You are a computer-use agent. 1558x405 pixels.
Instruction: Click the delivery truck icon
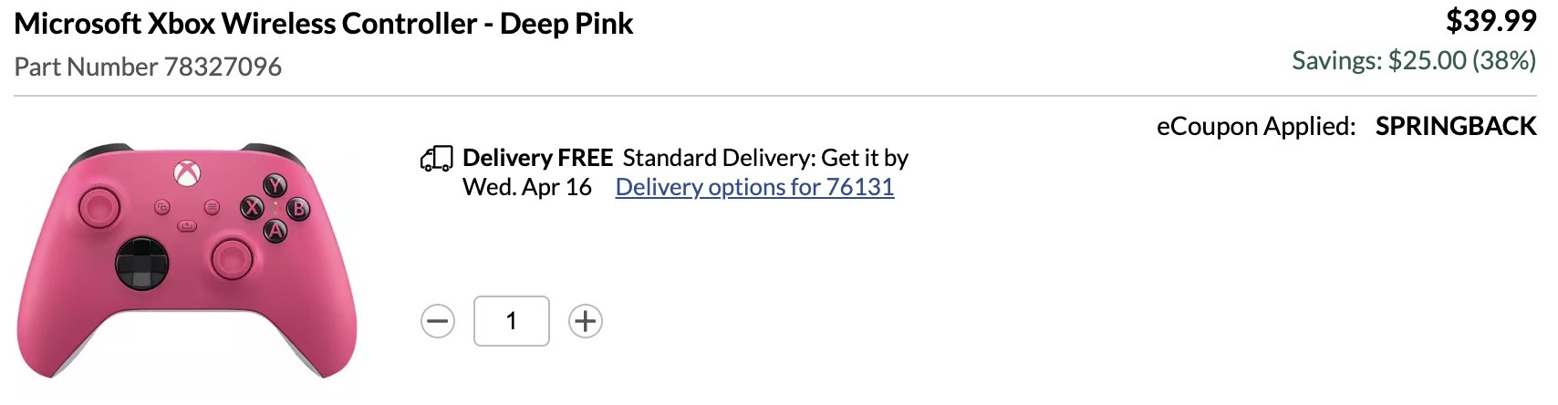[x=436, y=159]
